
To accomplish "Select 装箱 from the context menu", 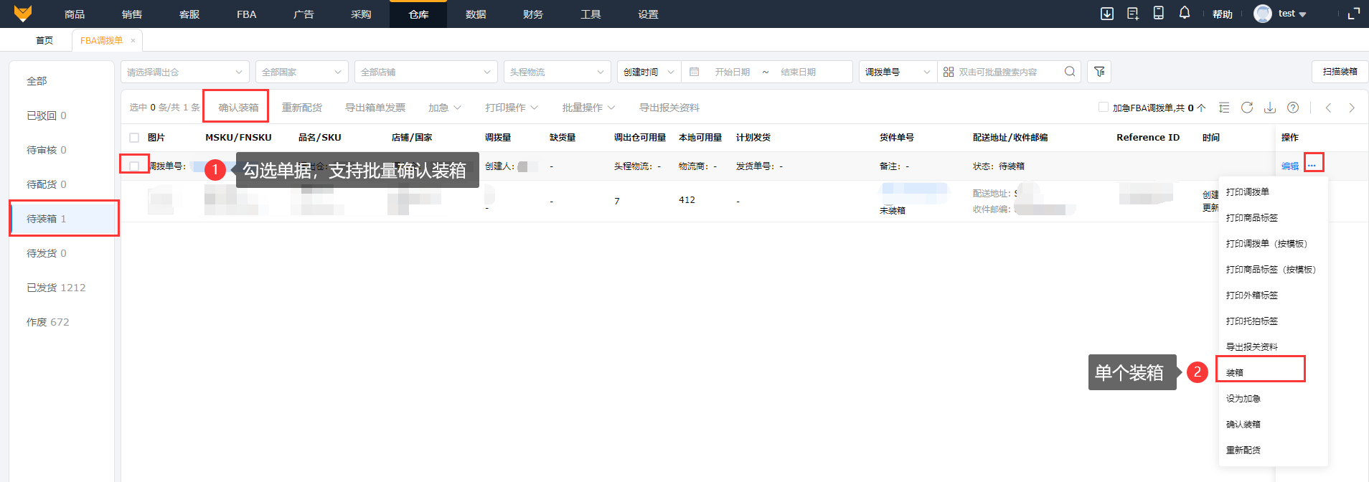I will click(x=1235, y=373).
